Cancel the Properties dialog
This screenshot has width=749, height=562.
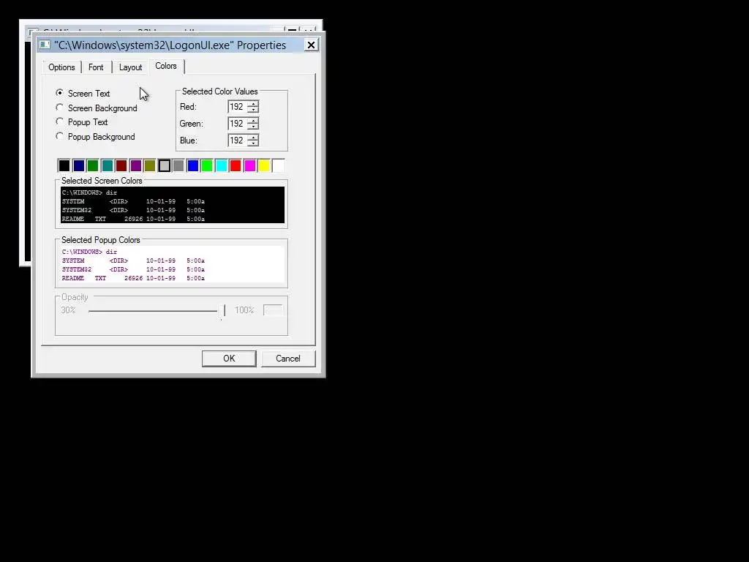(288, 359)
